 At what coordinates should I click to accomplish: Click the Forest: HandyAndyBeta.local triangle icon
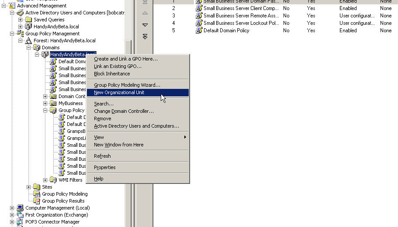(28, 41)
